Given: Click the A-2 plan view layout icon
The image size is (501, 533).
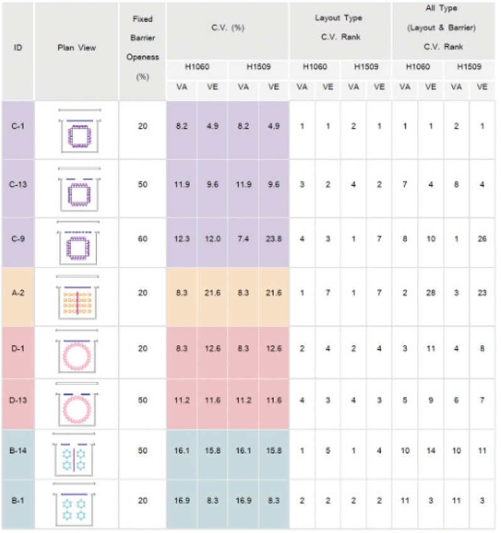Looking at the screenshot, I should pyautogui.click(x=77, y=298).
